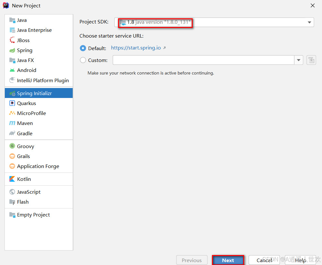The image size is (322, 265).
Task: Choose the Java Enterprise icon
Action: [x=12, y=31]
